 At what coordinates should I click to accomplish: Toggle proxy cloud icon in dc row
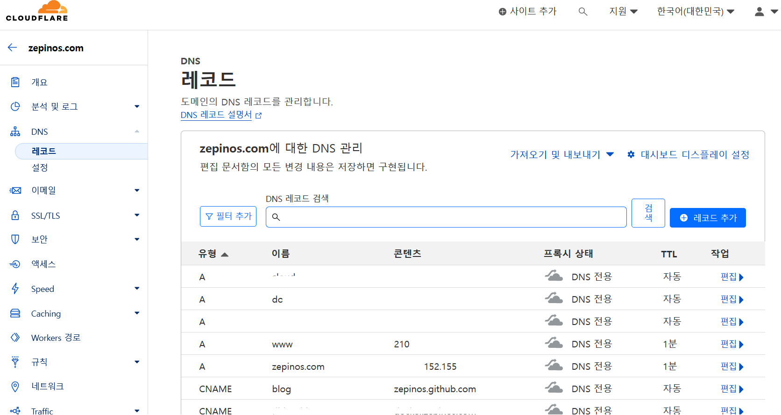pos(554,298)
